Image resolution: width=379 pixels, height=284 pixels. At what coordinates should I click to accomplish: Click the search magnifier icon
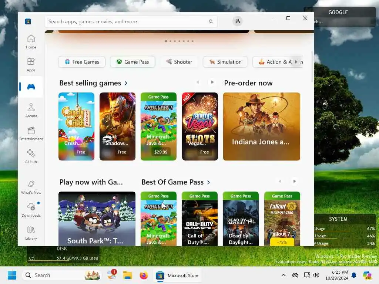click(211, 21)
